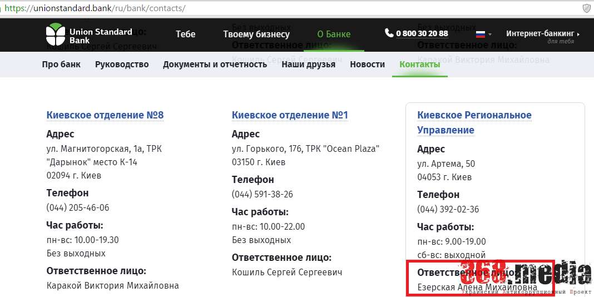594x297 pixels.
Task: Expand the Интернет-банкинг menu
Action: pos(542,34)
